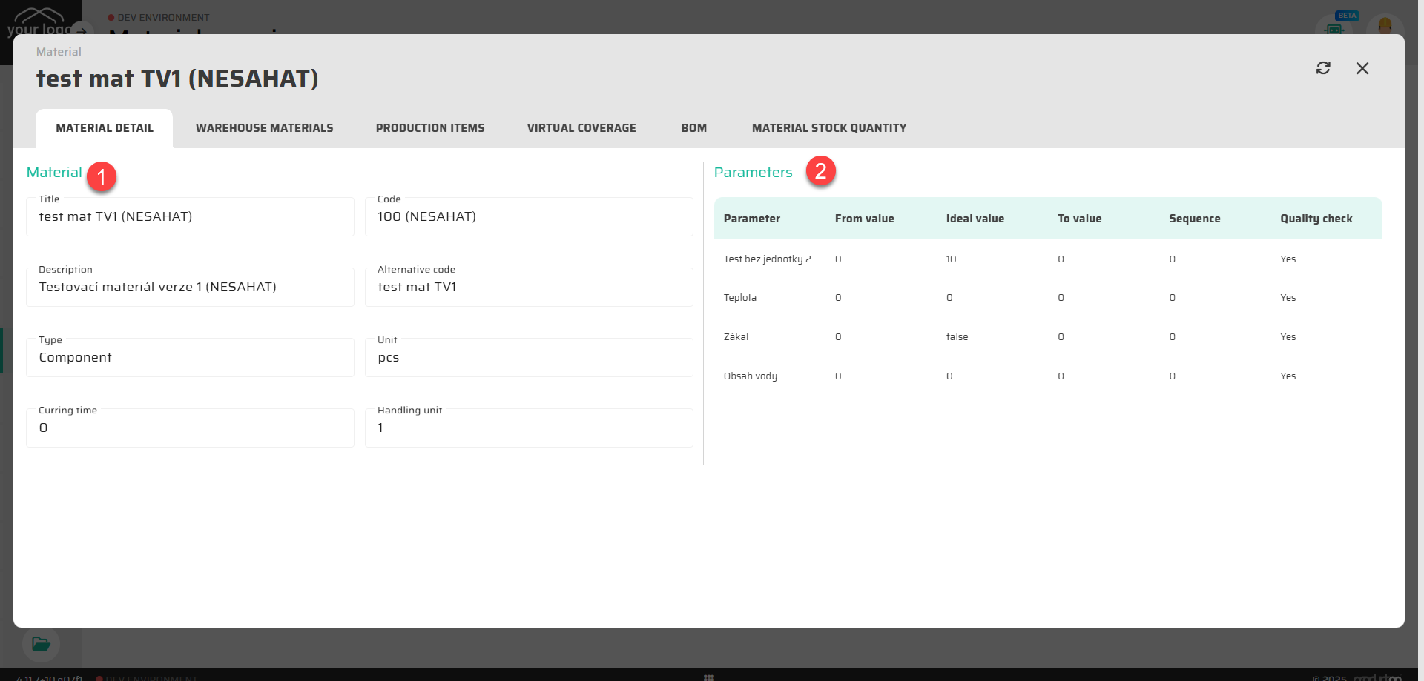The image size is (1424, 681).
Task: Click the open folder icon at bottom left
Action: [x=41, y=643]
